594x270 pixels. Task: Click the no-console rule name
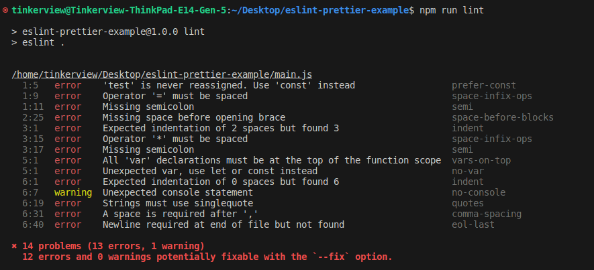pyautogui.click(x=479, y=192)
